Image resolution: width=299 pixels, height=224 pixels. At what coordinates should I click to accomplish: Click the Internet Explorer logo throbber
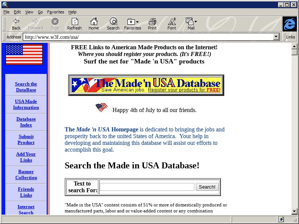289,24
